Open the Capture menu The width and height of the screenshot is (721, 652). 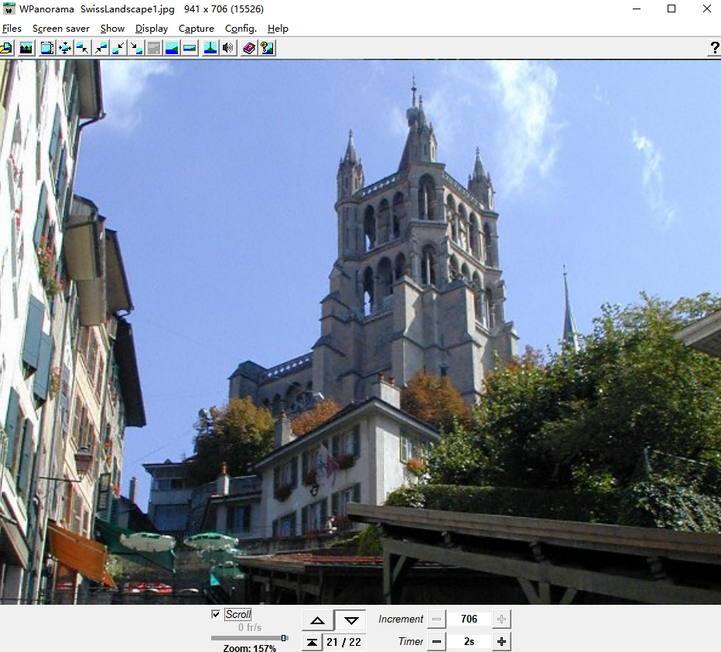196,29
